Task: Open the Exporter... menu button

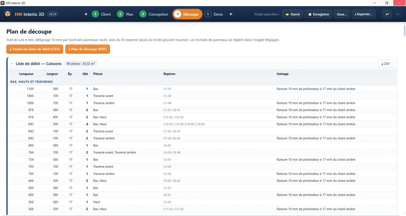Action: 364,14
